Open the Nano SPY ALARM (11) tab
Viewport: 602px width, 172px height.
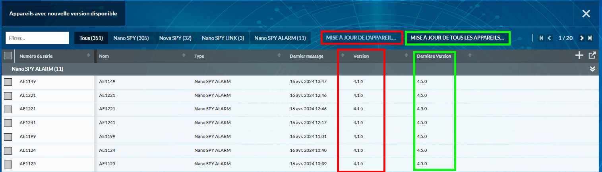point(280,38)
